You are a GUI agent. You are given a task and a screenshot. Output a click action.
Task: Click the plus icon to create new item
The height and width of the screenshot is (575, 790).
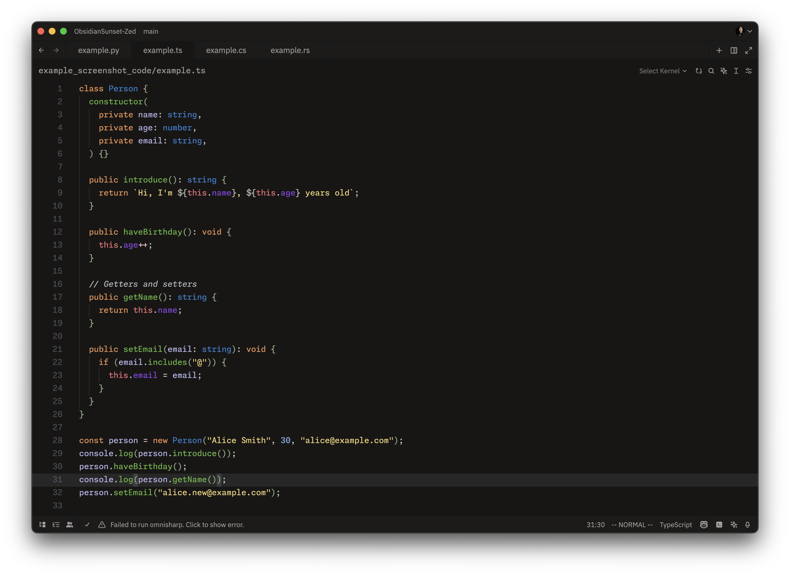(719, 50)
